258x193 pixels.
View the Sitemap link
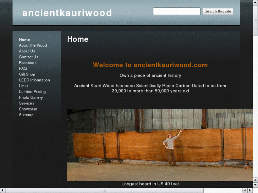coord(26,115)
